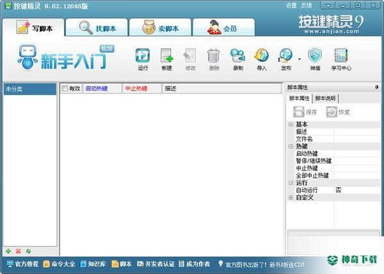Click the 官方图书出版了 announcement text

(x=265, y=264)
